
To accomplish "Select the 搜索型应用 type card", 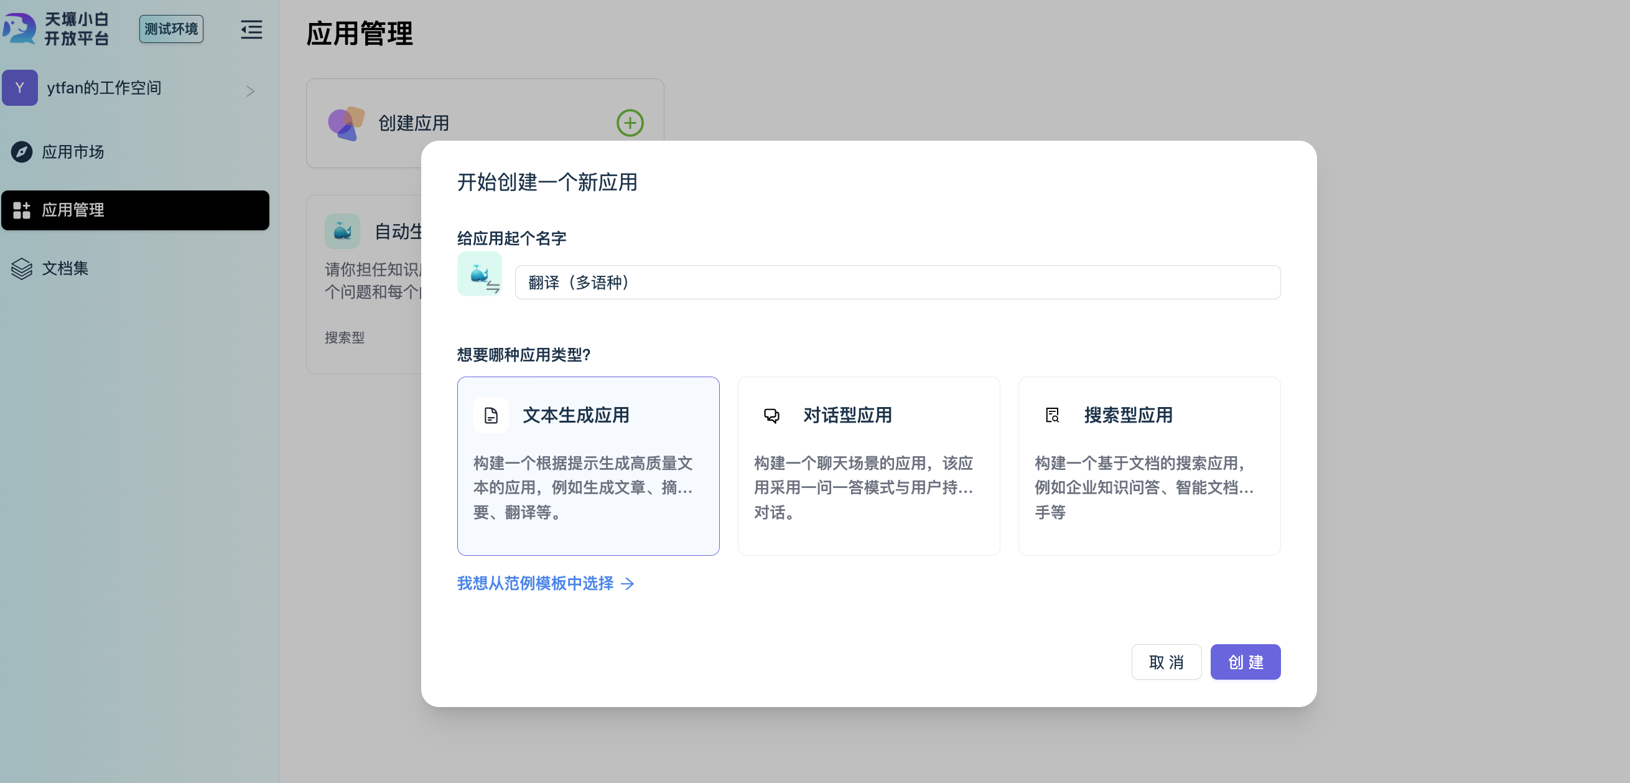I will pyautogui.click(x=1149, y=466).
